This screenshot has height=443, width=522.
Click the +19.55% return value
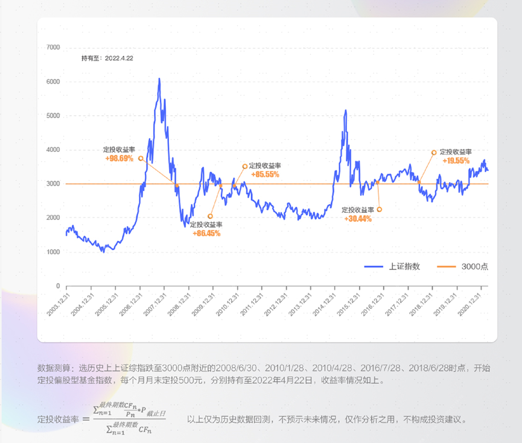(x=456, y=161)
